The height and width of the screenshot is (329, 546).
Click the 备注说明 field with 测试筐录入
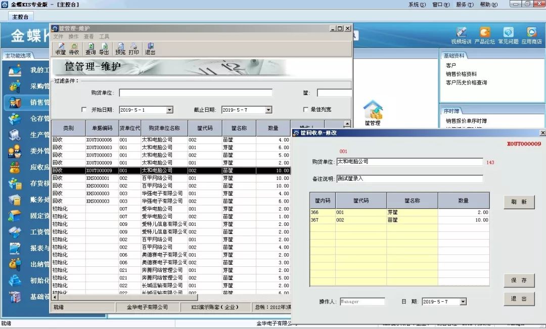410,178
